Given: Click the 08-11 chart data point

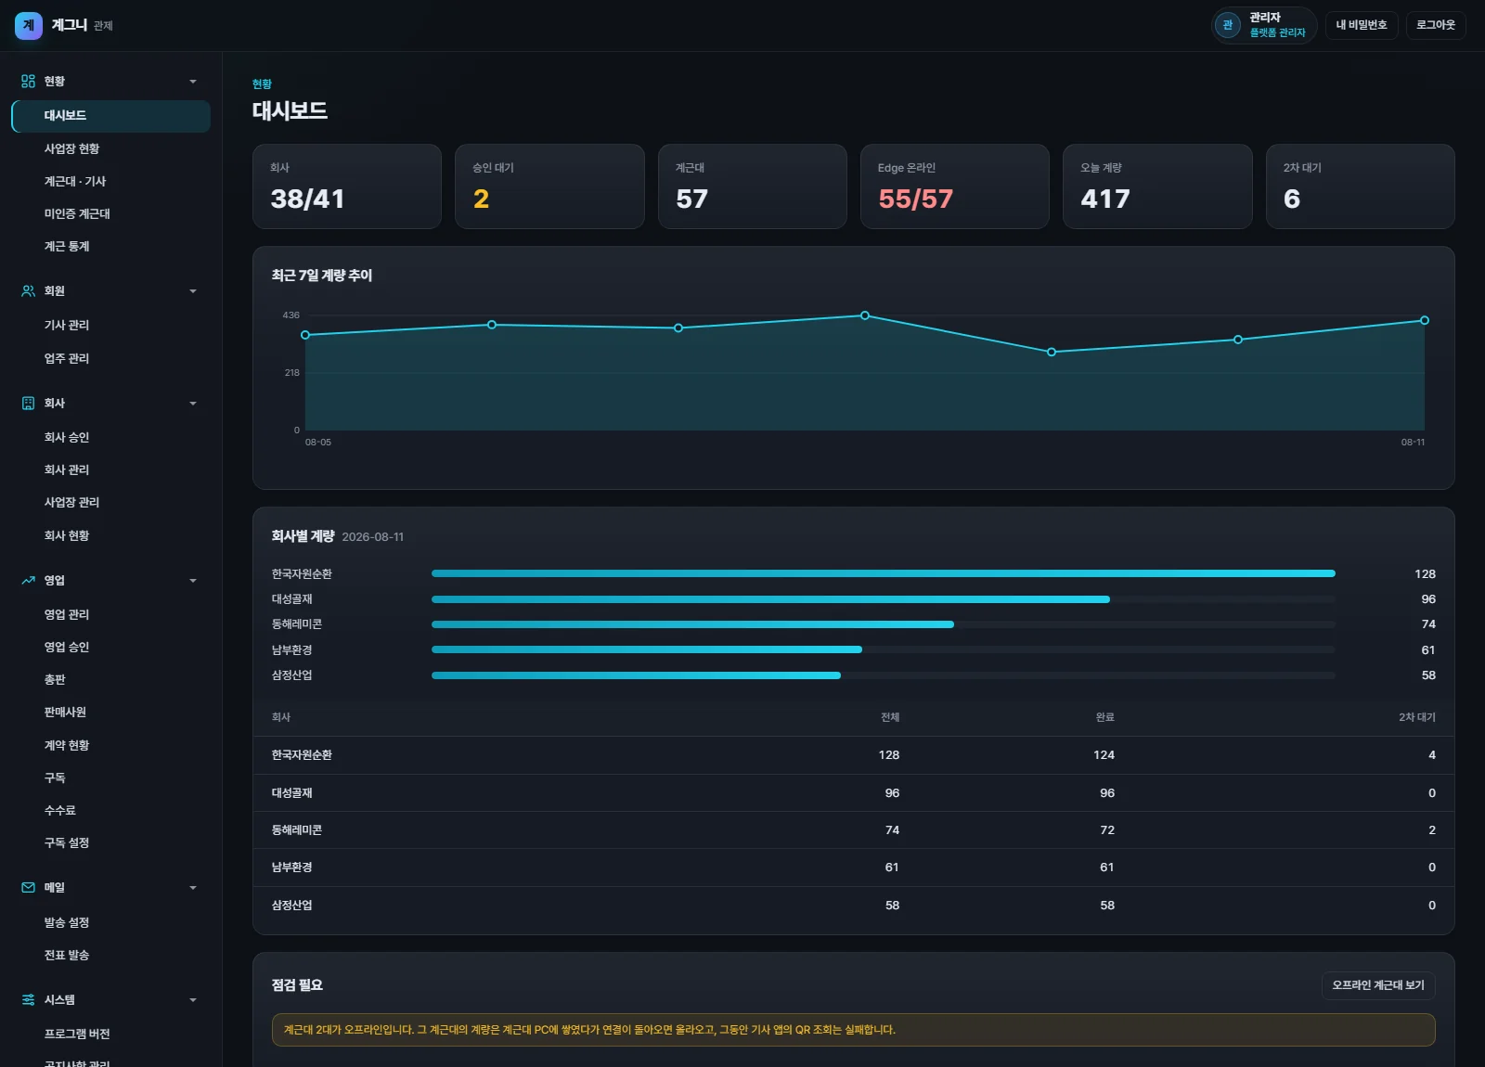Looking at the screenshot, I should tap(1425, 320).
